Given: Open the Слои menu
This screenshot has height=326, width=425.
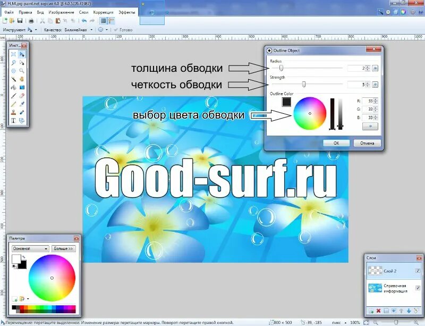Looking at the screenshot, I should (x=84, y=12).
